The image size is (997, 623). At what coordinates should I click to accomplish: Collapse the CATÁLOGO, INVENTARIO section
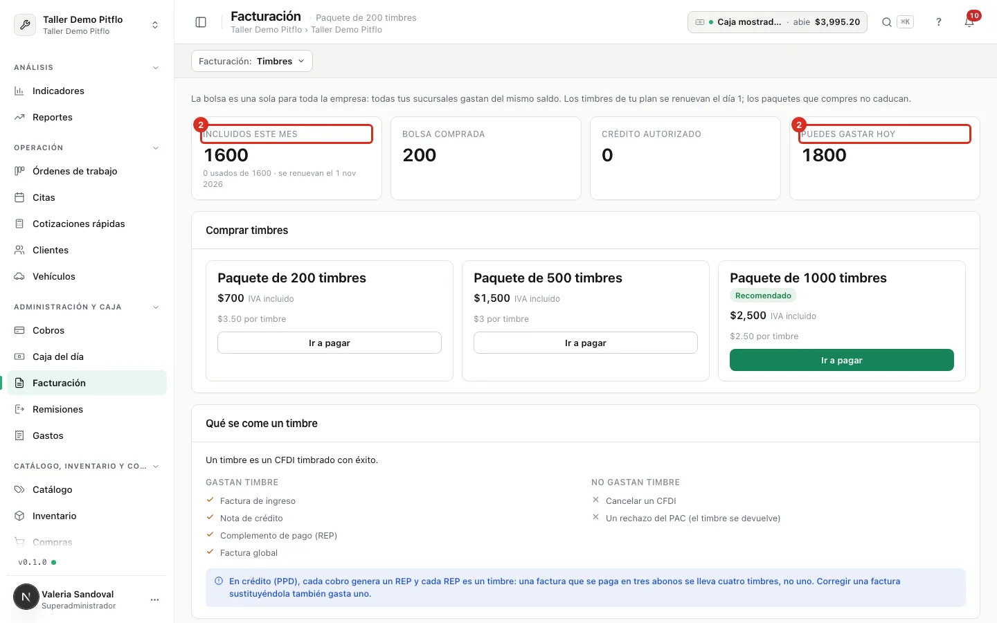point(156,467)
